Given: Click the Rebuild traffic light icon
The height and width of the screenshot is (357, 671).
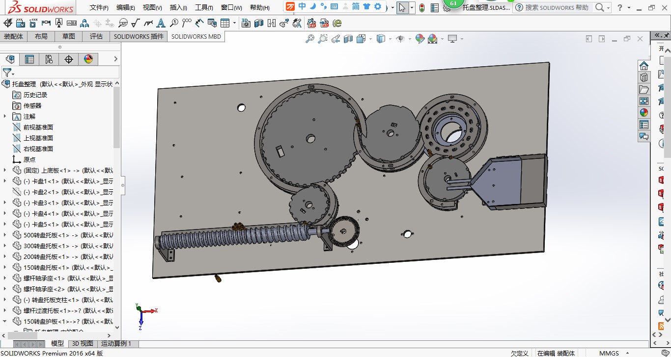Looking at the screenshot, I should (422, 8).
